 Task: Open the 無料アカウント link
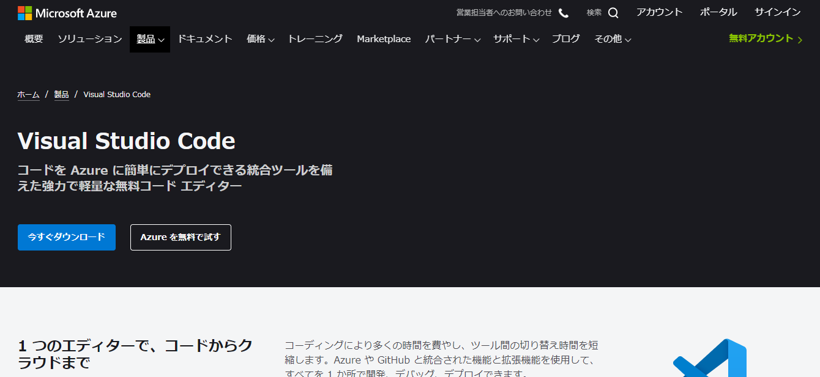click(x=765, y=38)
